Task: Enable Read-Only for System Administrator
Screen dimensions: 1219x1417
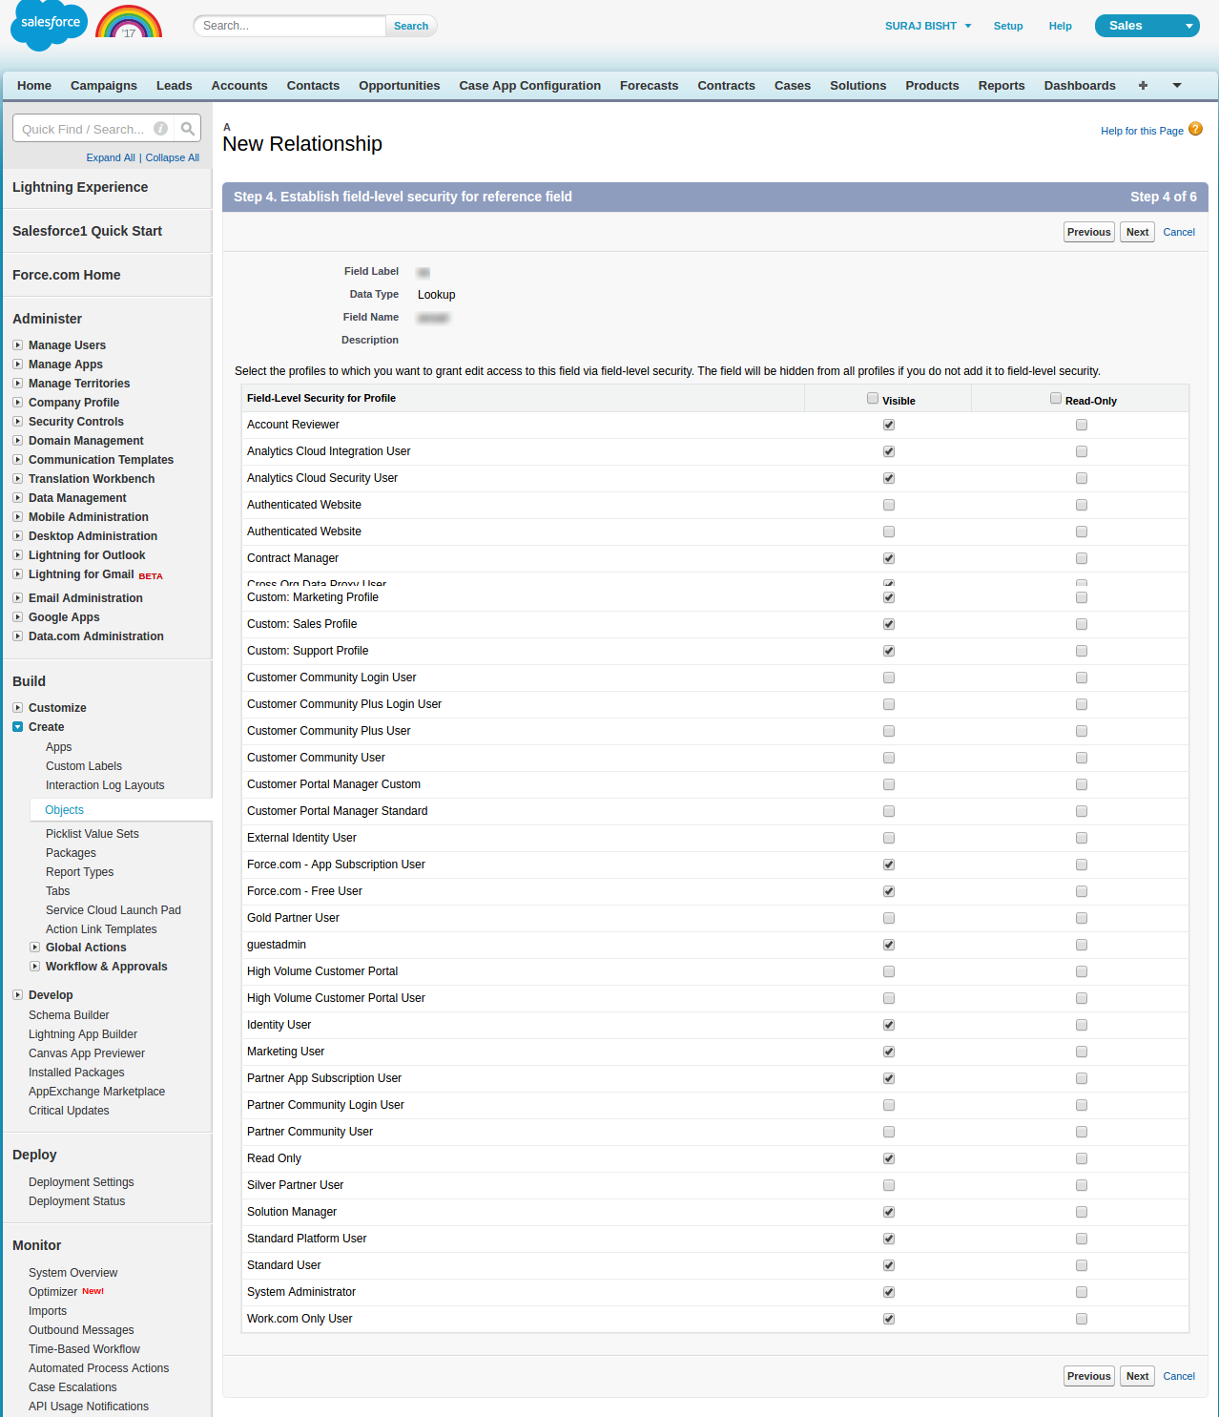Action: pos(1082,1292)
